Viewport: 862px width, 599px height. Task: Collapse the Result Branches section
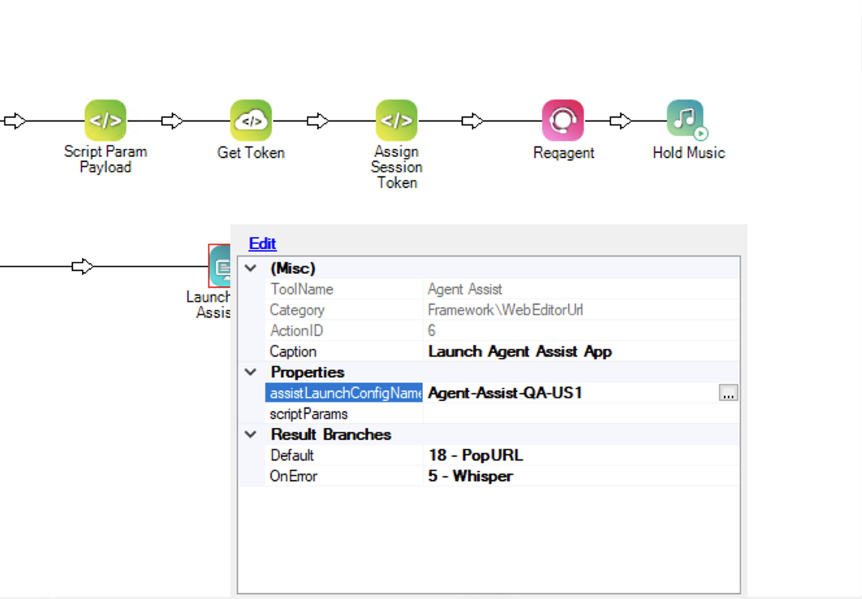[x=250, y=434]
